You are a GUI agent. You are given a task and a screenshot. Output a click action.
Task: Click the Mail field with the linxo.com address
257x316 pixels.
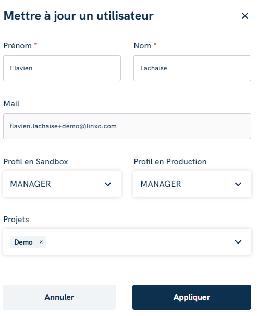pos(127,126)
